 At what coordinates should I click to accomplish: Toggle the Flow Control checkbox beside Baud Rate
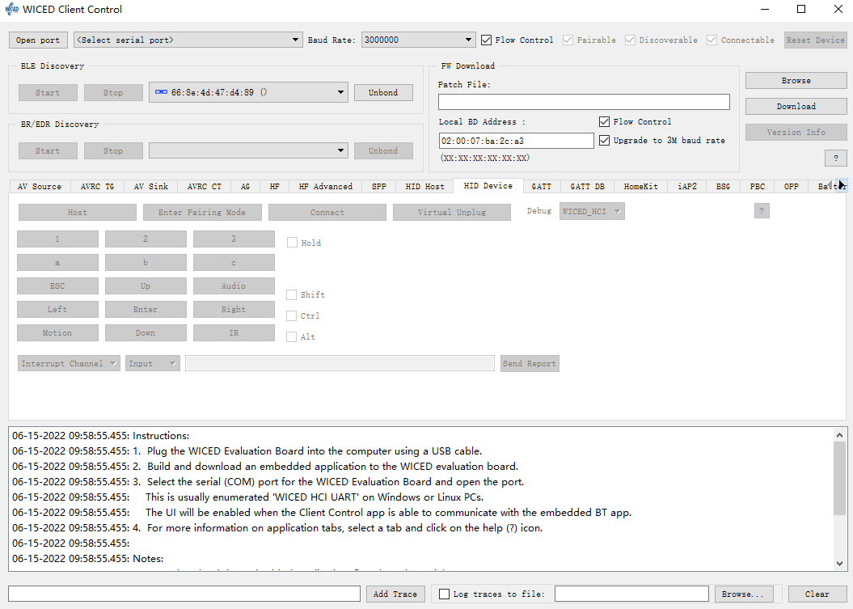[487, 40]
